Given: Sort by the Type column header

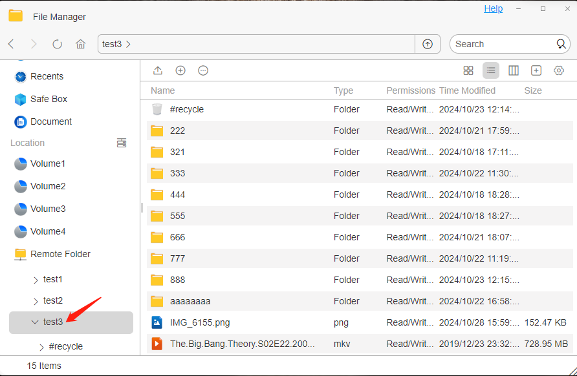Looking at the screenshot, I should point(343,90).
